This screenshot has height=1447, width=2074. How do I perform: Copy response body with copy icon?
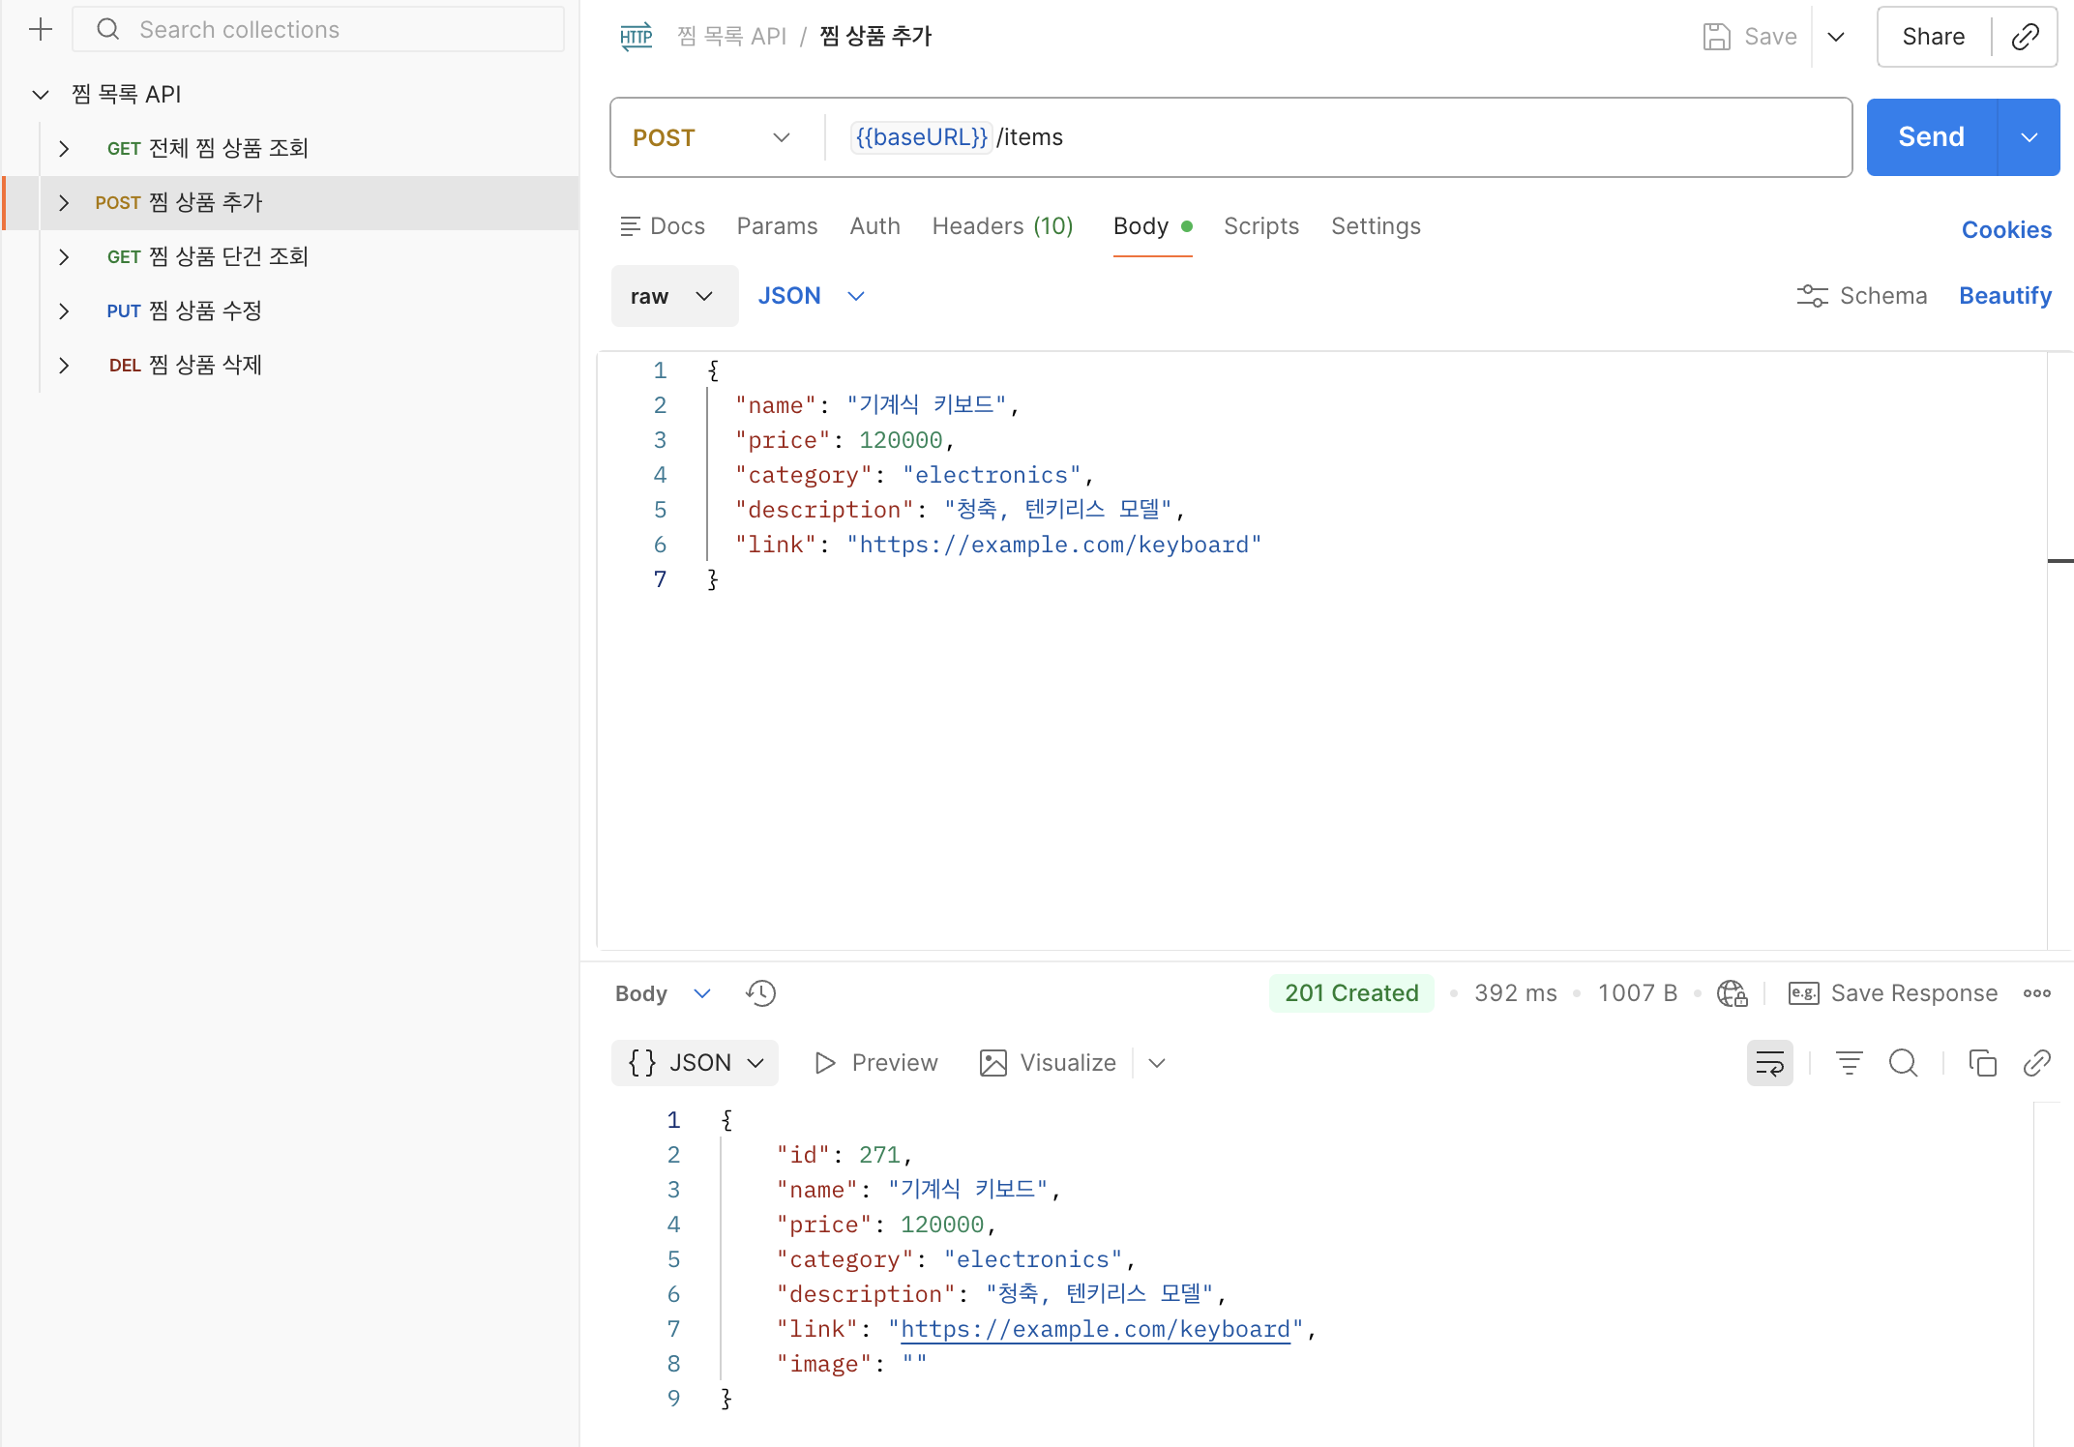(x=1982, y=1063)
